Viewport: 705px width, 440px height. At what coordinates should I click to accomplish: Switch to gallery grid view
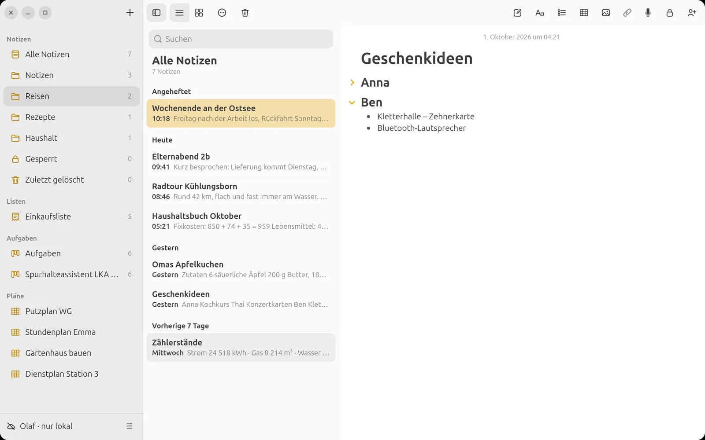coord(199,13)
